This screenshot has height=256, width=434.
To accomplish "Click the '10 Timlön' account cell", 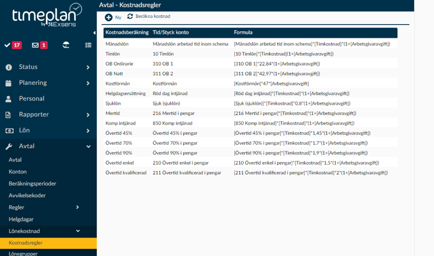I will coord(163,54).
